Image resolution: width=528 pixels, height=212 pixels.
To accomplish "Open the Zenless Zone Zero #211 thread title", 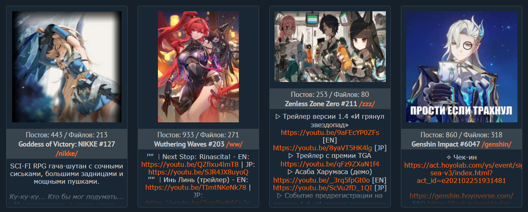I will point(321,104).
